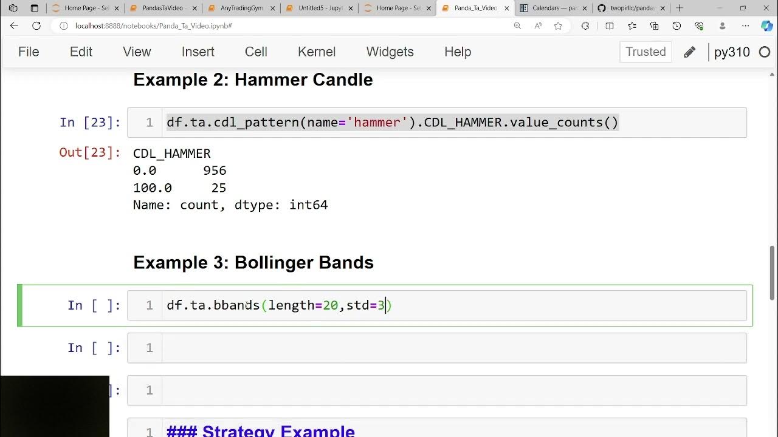778x437 pixels.
Task: Open the workspaces icon at tab strip start
Action: 13,8
